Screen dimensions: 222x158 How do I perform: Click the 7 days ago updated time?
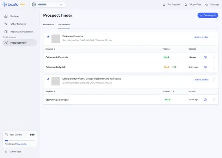tap(194, 100)
